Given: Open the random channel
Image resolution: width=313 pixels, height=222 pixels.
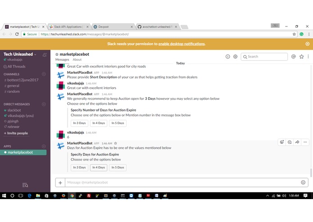Looking at the screenshot, I should point(12,91).
